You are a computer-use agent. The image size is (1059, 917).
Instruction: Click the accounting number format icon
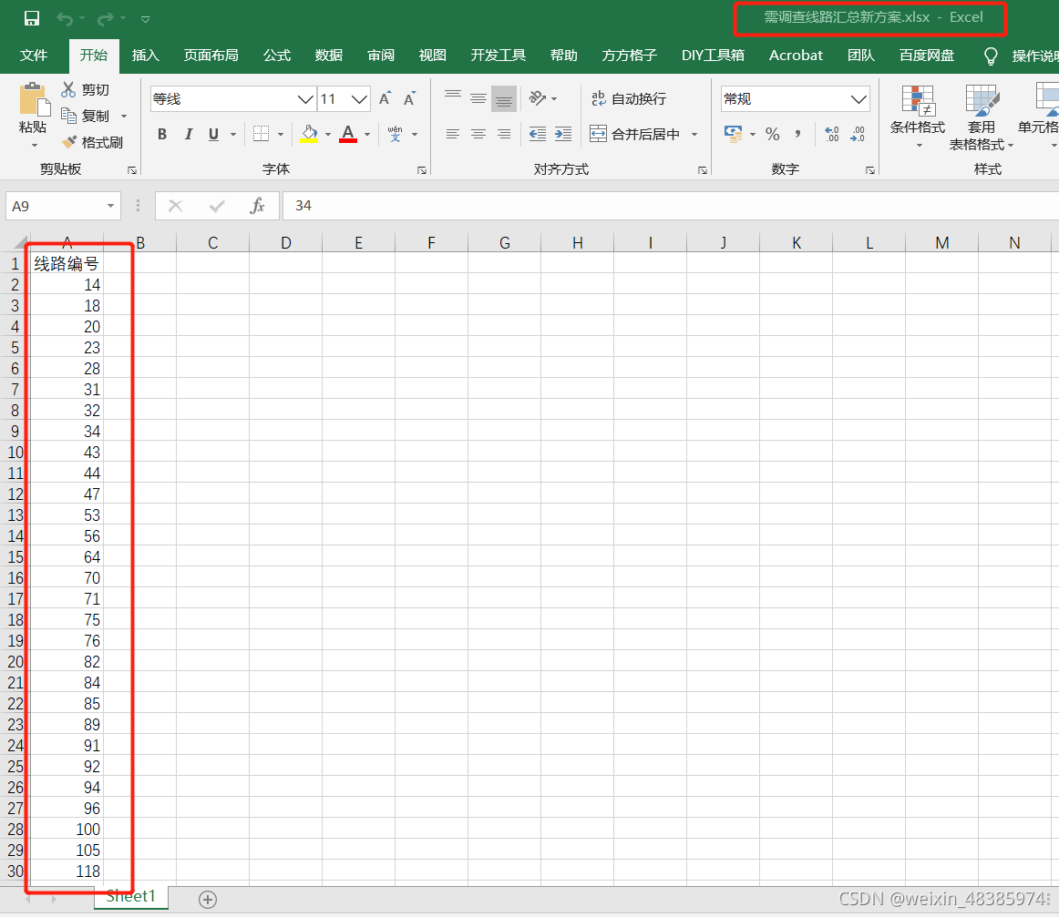coord(733,134)
